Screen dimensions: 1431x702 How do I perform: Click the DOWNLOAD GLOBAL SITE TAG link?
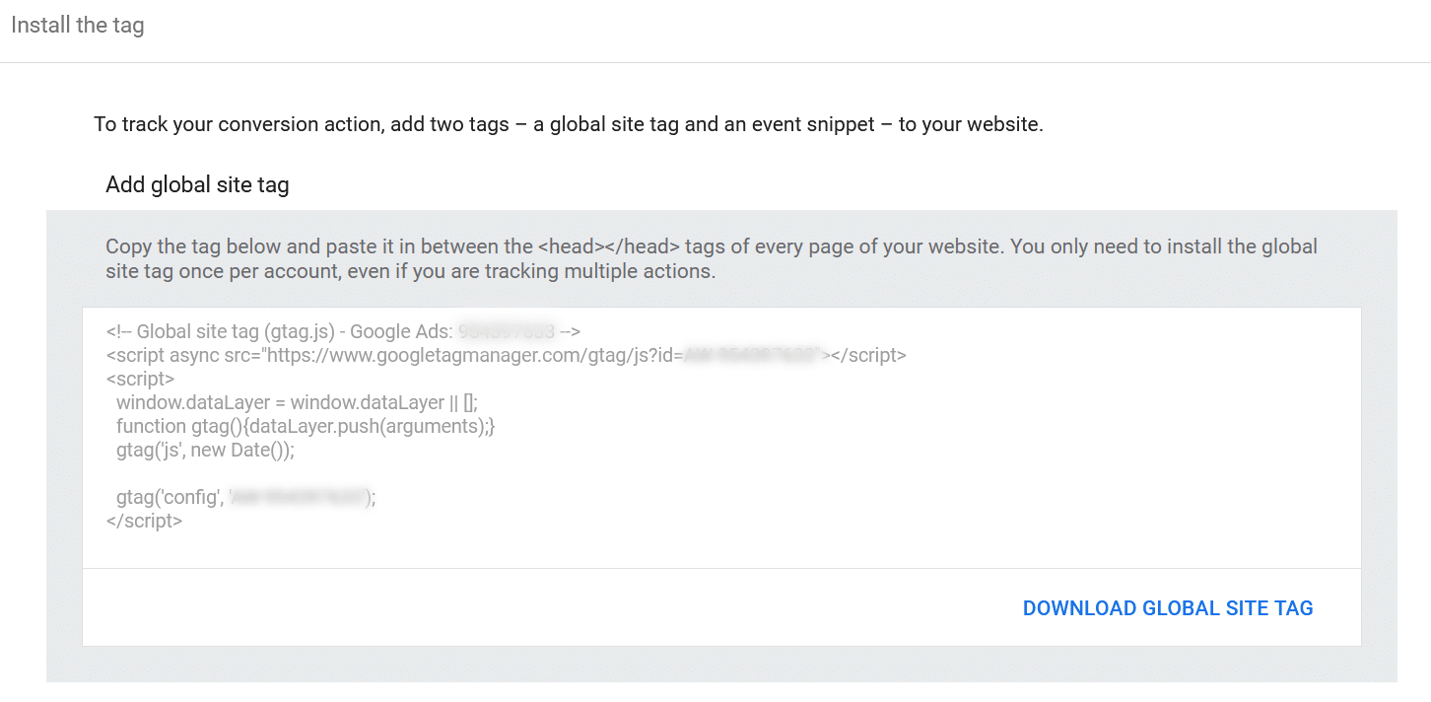point(1168,608)
